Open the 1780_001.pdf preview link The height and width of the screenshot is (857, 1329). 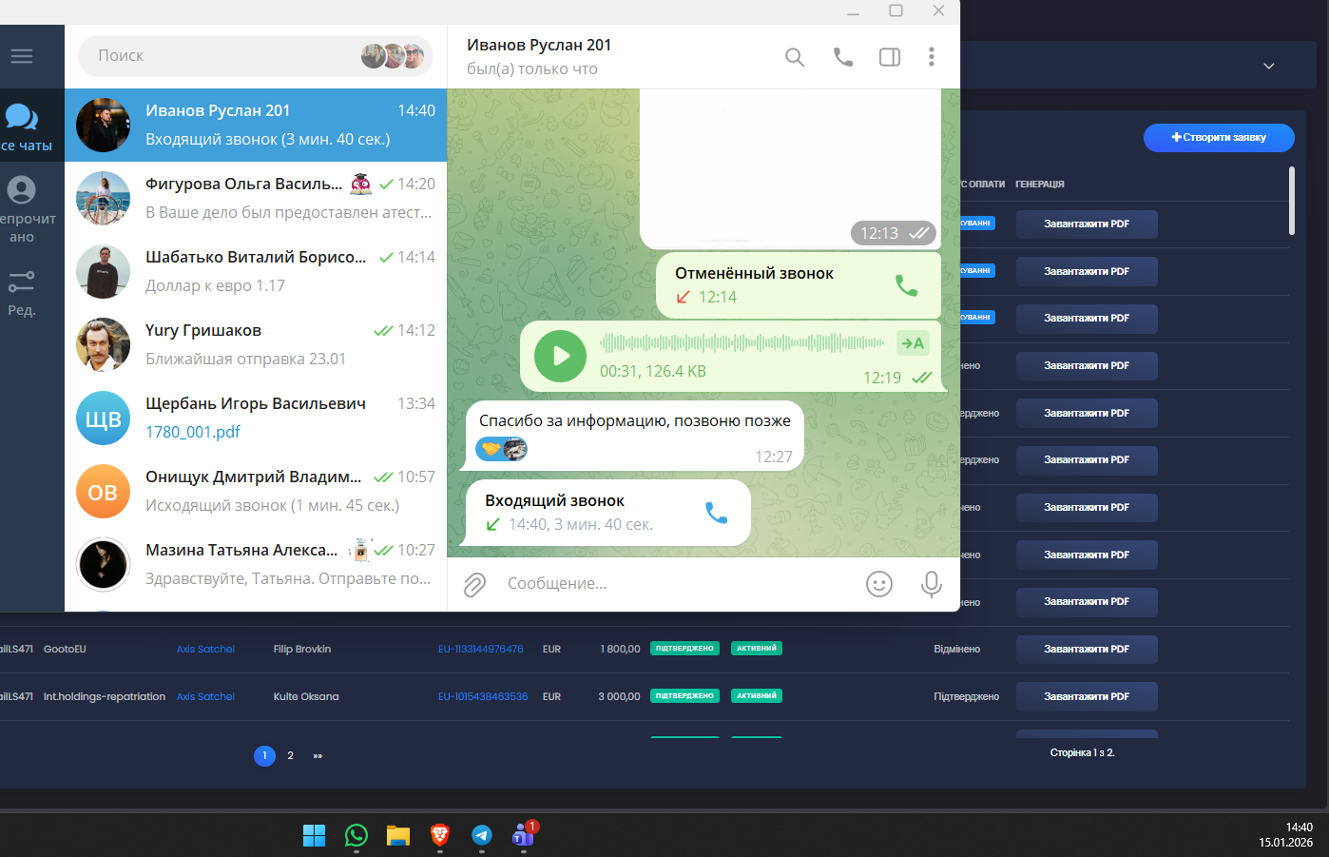point(193,432)
